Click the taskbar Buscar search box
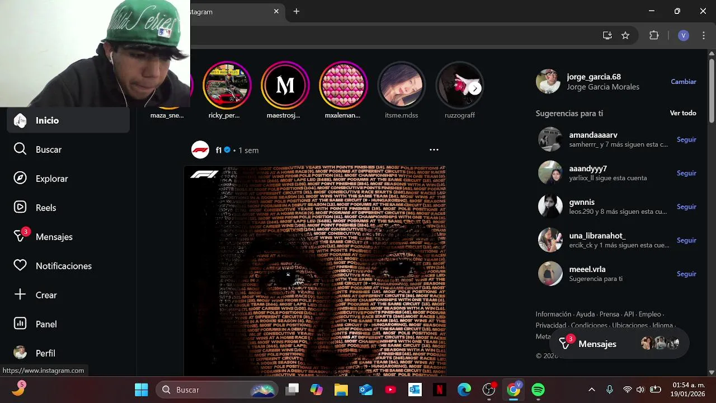Viewport: 716px width, 403px height. [x=217, y=390]
